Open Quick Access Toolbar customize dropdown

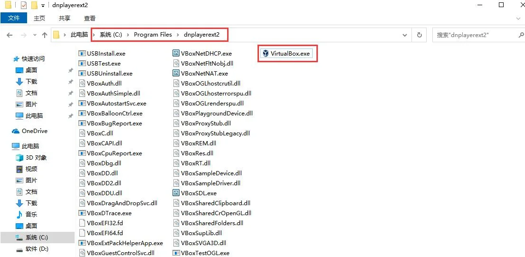(43, 6)
